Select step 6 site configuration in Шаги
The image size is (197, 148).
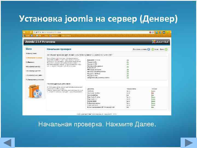click(34, 75)
